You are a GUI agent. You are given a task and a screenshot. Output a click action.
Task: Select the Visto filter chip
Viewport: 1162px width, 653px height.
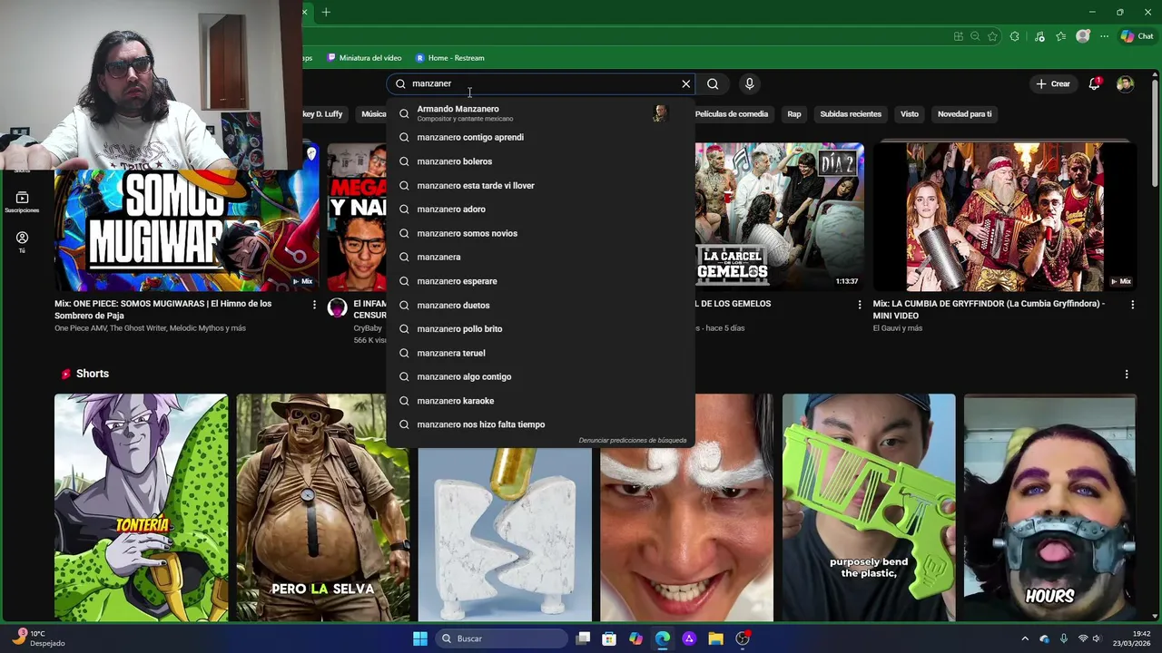(910, 114)
